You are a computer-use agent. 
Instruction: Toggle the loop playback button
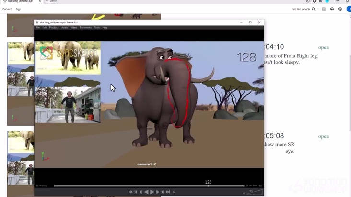tap(174, 192)
